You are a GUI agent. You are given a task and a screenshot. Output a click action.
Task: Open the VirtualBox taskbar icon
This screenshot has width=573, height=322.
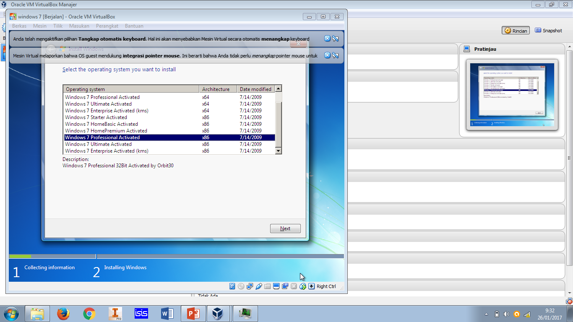pos(219,314)
